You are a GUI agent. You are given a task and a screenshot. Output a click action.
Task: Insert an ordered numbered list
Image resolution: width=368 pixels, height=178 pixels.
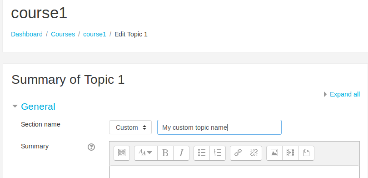pyautogui.click(x=218, y=153)
